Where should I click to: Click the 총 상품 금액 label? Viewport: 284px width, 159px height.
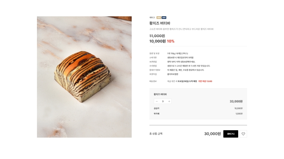click(x=156, y=134)
